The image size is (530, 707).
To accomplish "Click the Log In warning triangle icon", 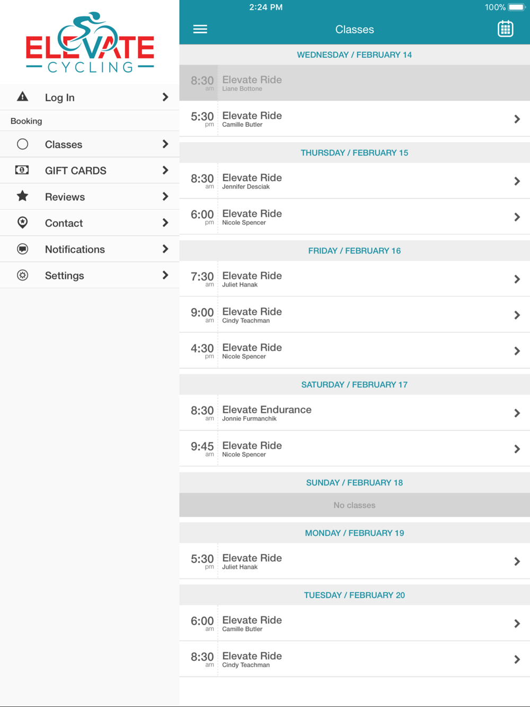I will [22, 96].
